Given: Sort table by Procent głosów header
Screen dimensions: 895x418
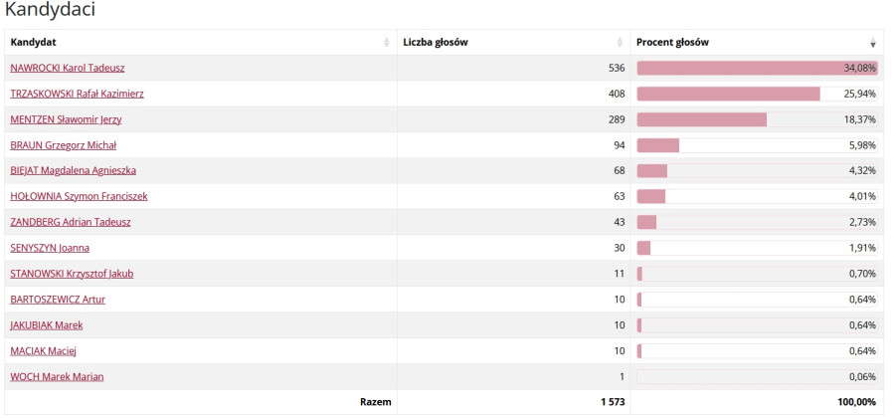Looking at the screenshot, I should pos(672,43).
